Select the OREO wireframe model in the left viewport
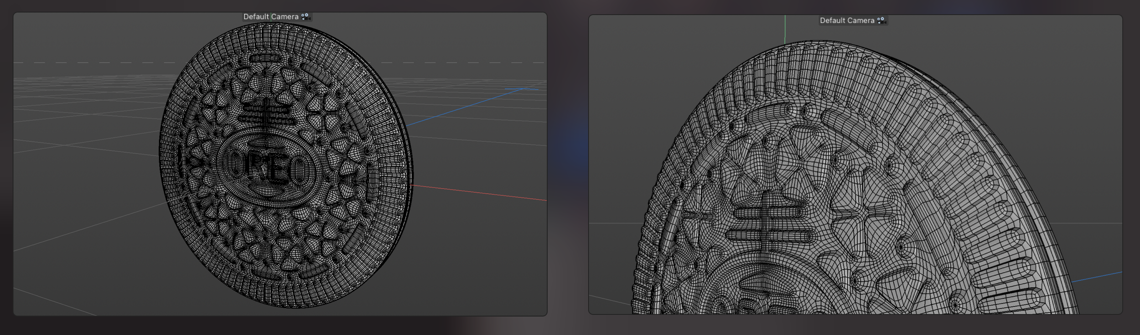The height and width of the screenshot is (335, 1140). pos(286,165)
